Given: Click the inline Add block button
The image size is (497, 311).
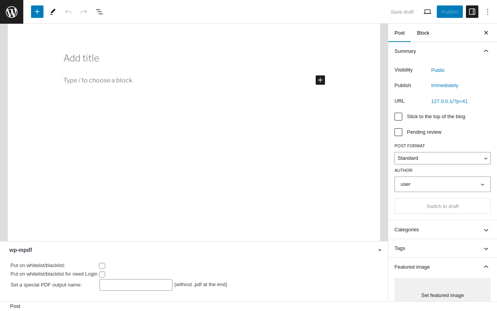Looking at the screenshot, I should tap(320, 80).
